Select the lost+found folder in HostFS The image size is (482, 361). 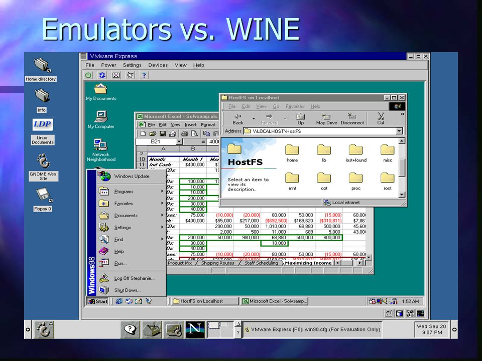(x=356, y=153)
